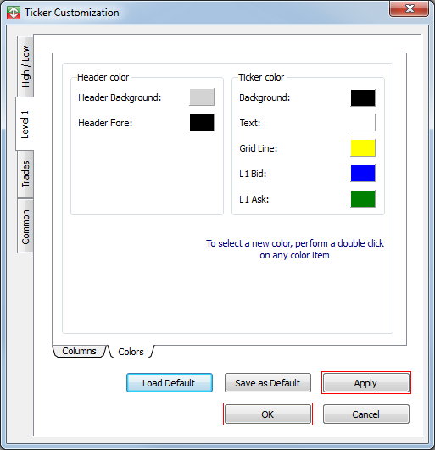Cancel the customization dialog

tap(366, 414)
